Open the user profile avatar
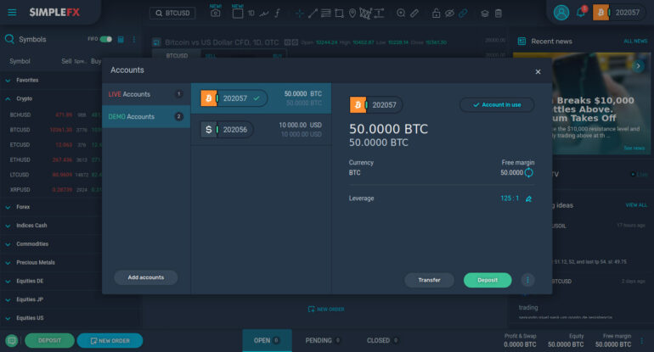Viewport: 654px width, 352px height. (561, 13)
